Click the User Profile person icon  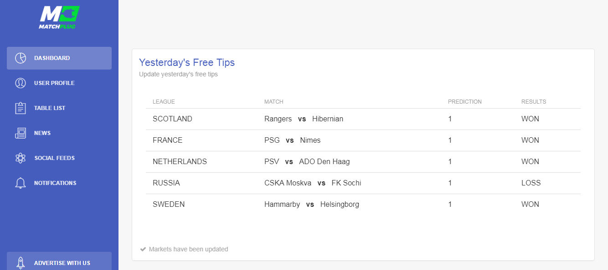21,83
